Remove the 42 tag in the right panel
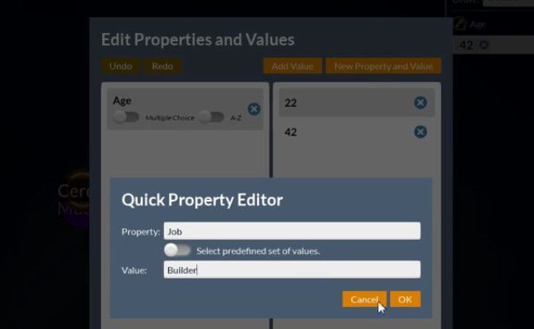Image resolution: width=534 pixels, height=329 pixels. click(484, 45)
